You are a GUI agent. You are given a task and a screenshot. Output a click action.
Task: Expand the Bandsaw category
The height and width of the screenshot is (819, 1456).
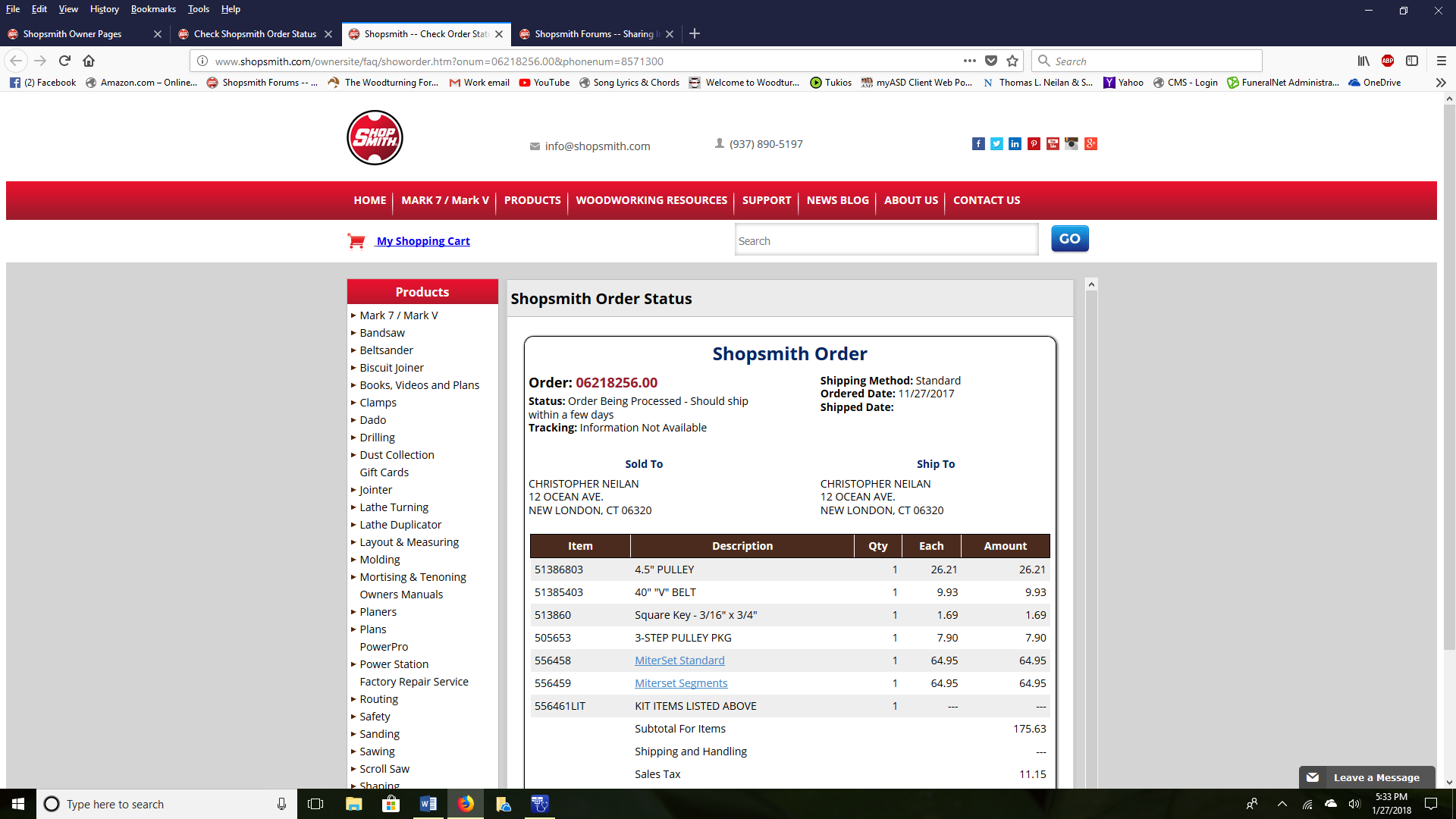[x=353, y=333]
